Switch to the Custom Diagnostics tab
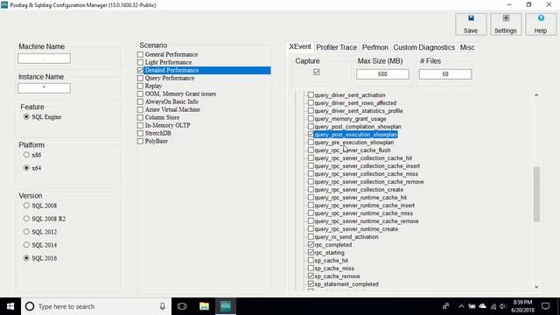The width and height of the screenshot is (560, 315). (423, 47)
